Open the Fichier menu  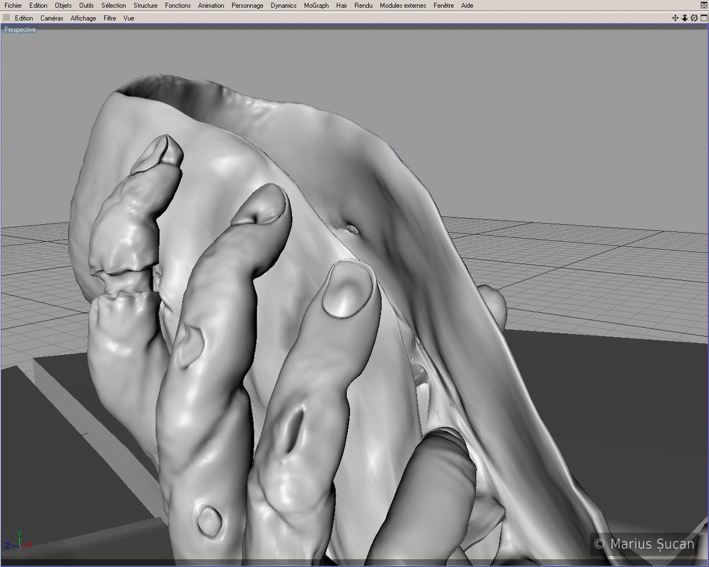pos(13,6)
